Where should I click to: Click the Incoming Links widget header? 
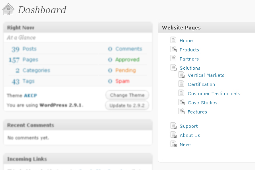pyautogui.click(x=78, y=159)
